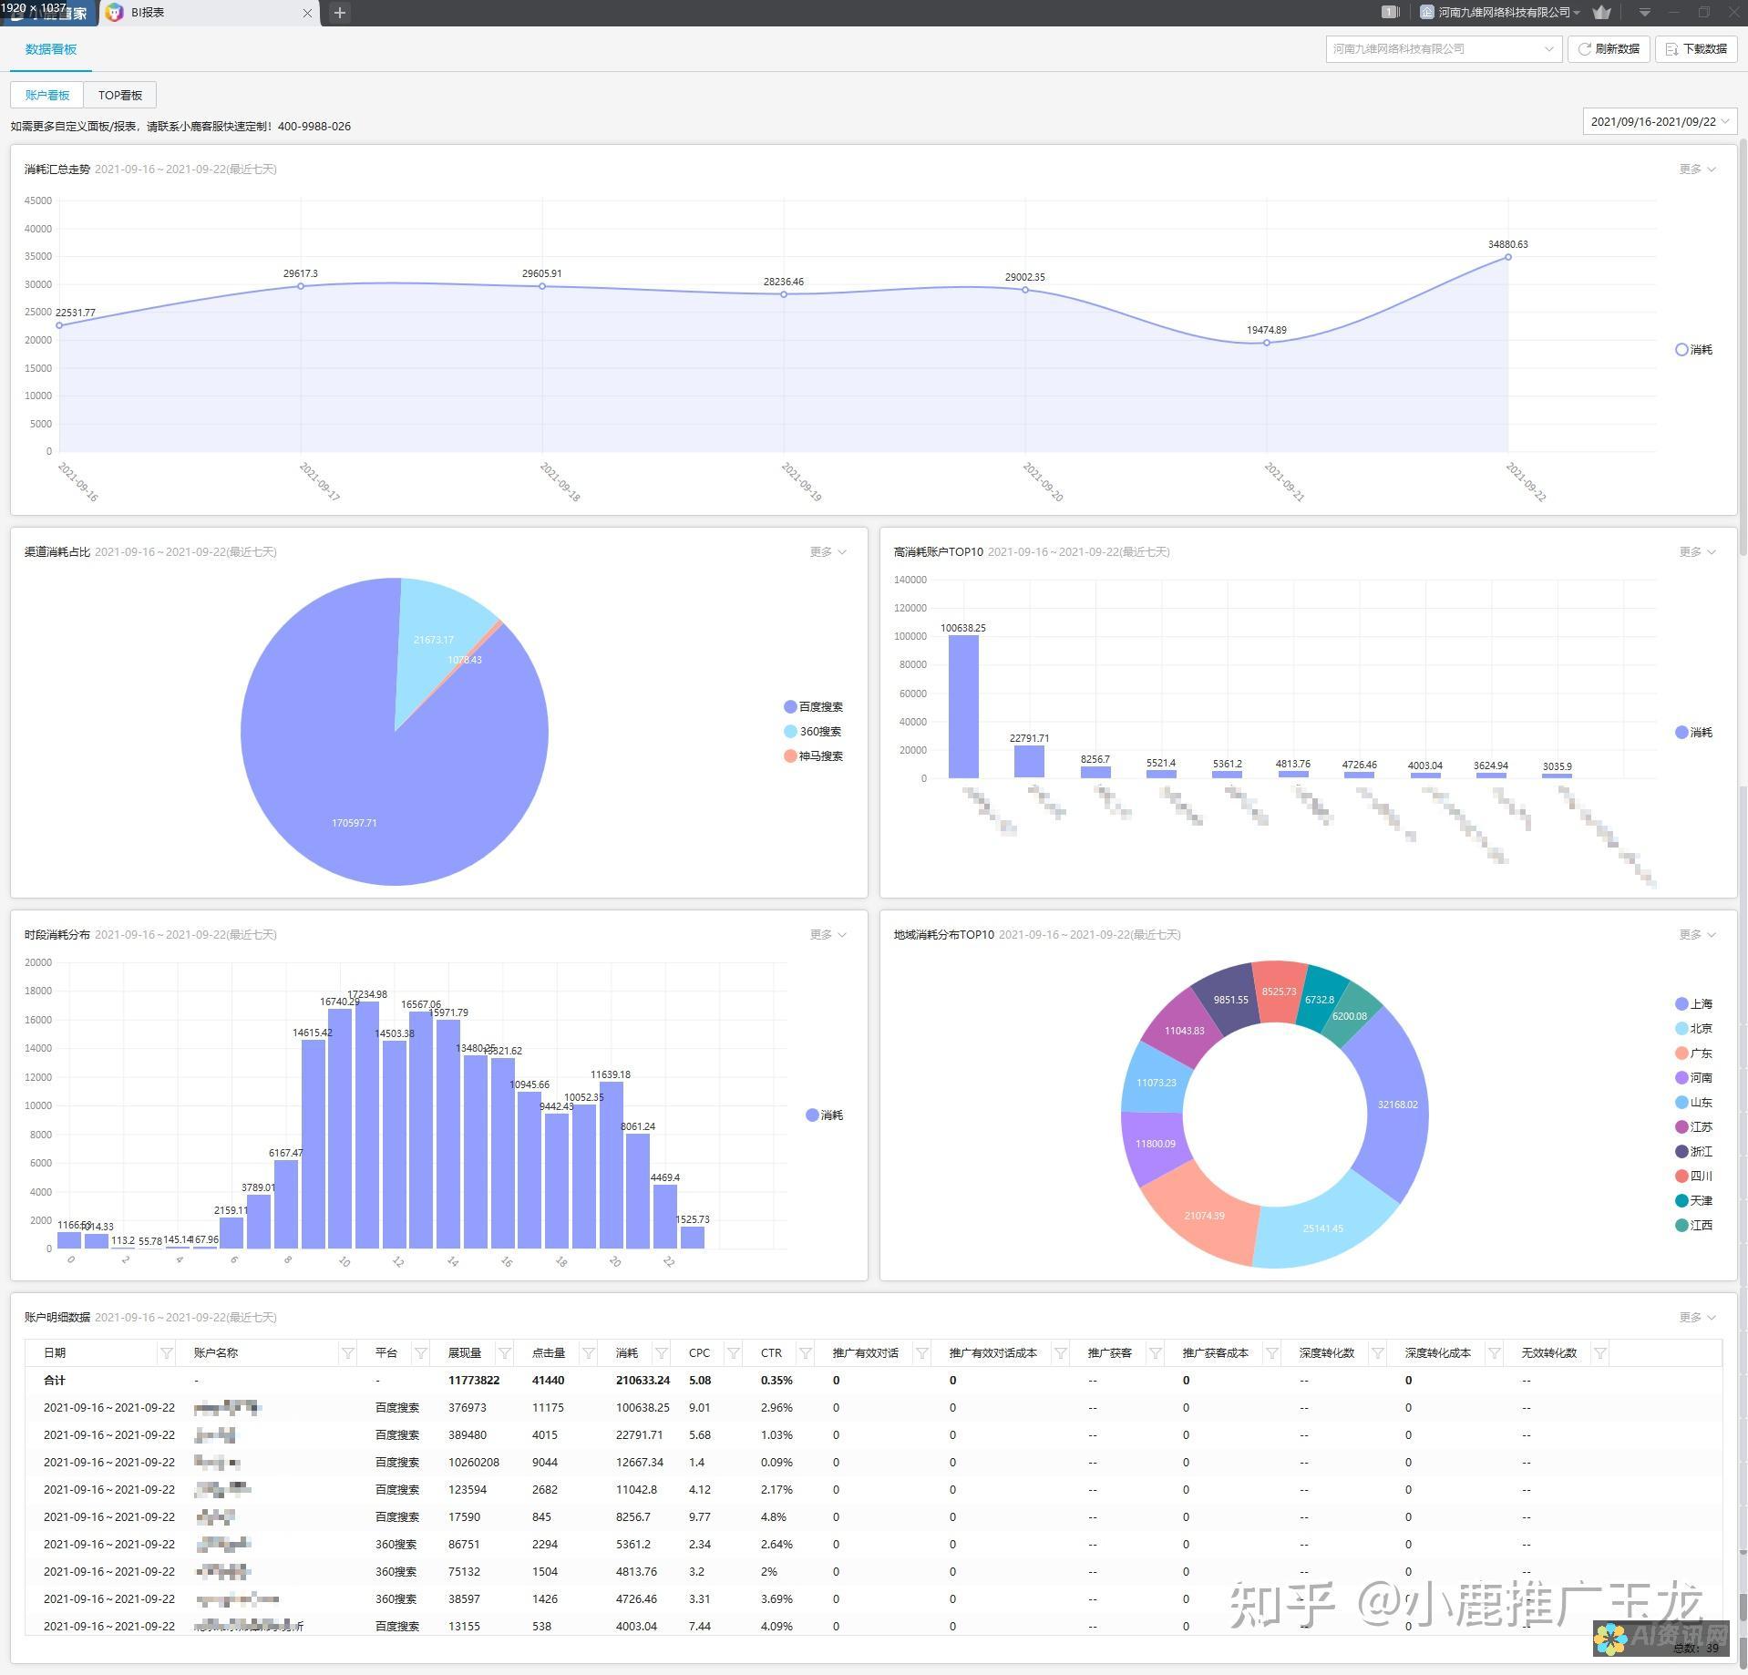This screenshot has width=1748, height=1675.
Task: Switch to the 账户看板 tab
Action: 47,95
